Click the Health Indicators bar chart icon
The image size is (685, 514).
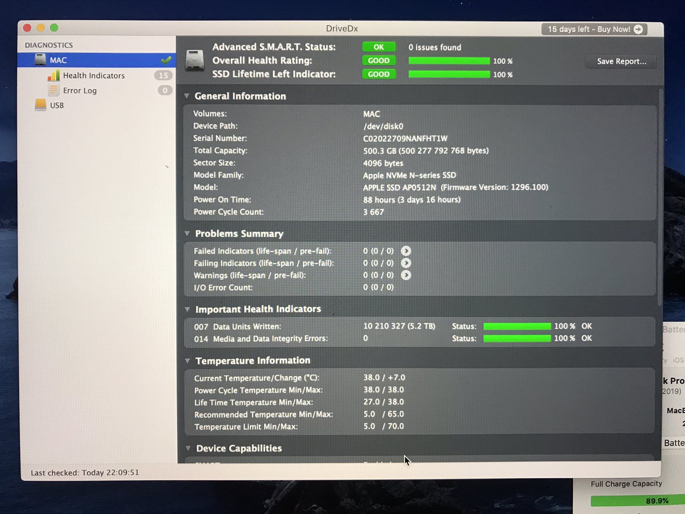[54, 75]
